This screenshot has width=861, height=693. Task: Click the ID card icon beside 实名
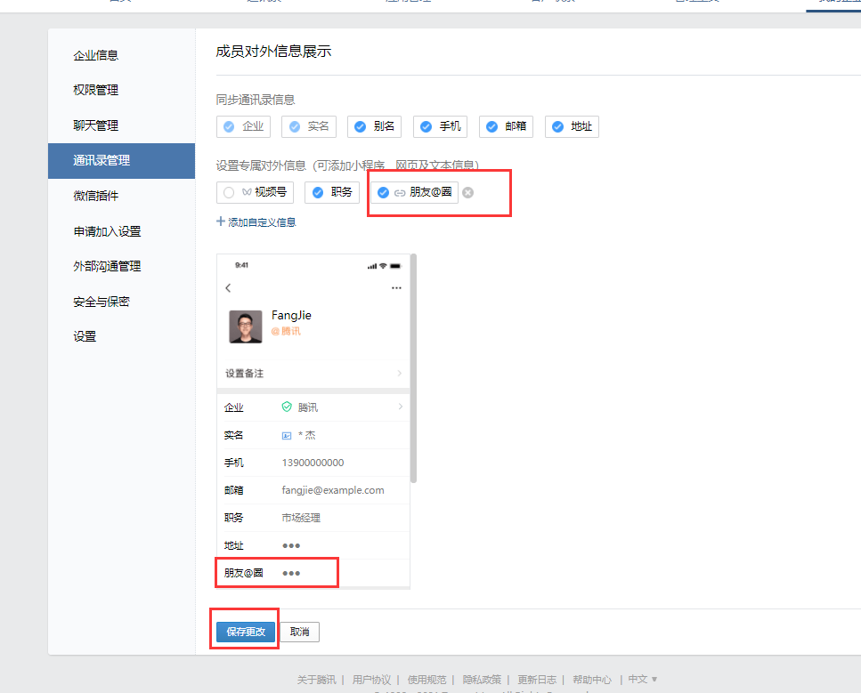[287, 436]
